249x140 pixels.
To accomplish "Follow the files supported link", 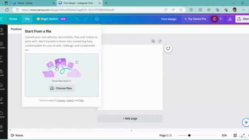I will (x=81, y=100).
